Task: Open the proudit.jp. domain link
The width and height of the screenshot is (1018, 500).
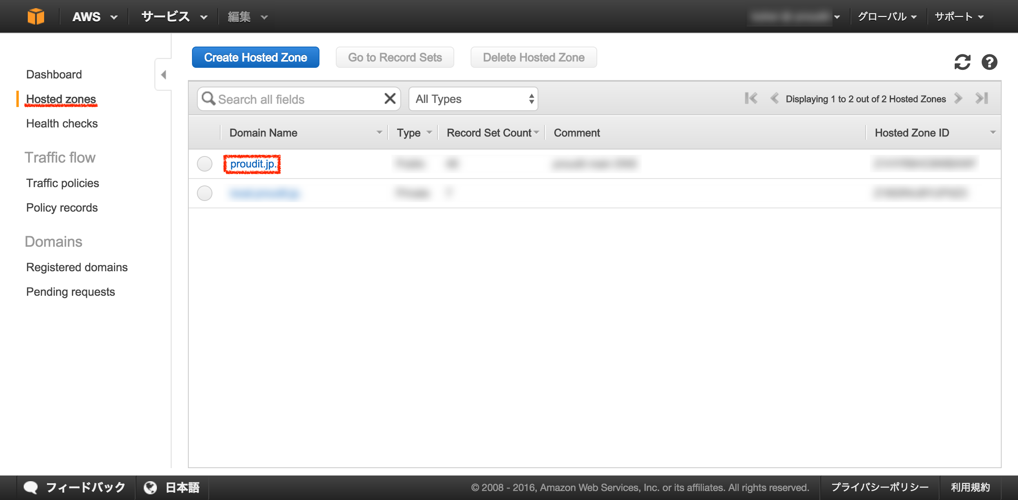Action: click(253, 164)
